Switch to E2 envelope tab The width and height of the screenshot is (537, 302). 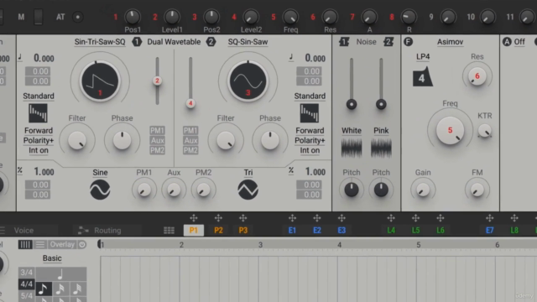(x=317, y=231)
